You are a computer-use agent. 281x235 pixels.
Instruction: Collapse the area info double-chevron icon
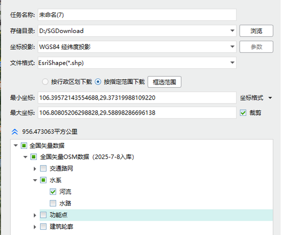point(15,132)
